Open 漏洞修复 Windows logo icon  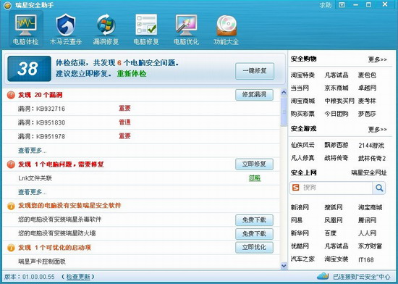[x=106, y=25]
